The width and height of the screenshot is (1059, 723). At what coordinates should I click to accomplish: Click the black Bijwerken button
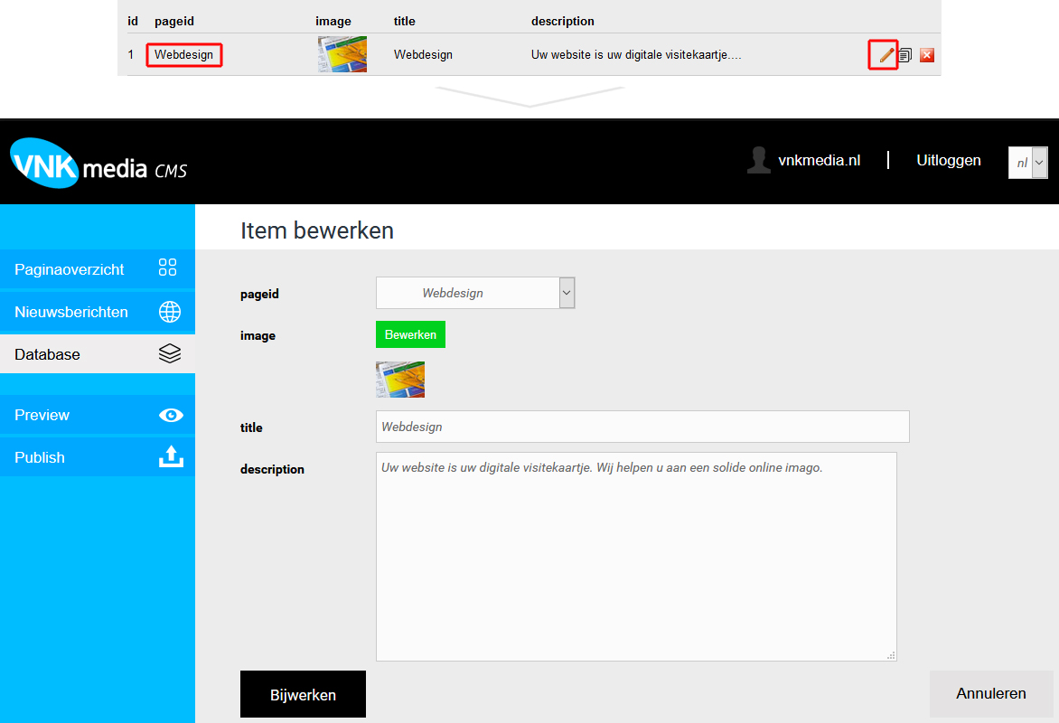click(x=303, y=694)
